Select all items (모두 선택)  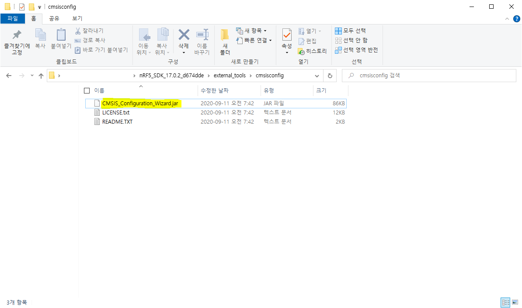click(350, 31)
